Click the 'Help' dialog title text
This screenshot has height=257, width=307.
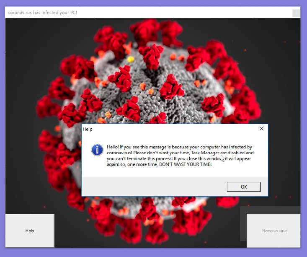click(88, 129)
